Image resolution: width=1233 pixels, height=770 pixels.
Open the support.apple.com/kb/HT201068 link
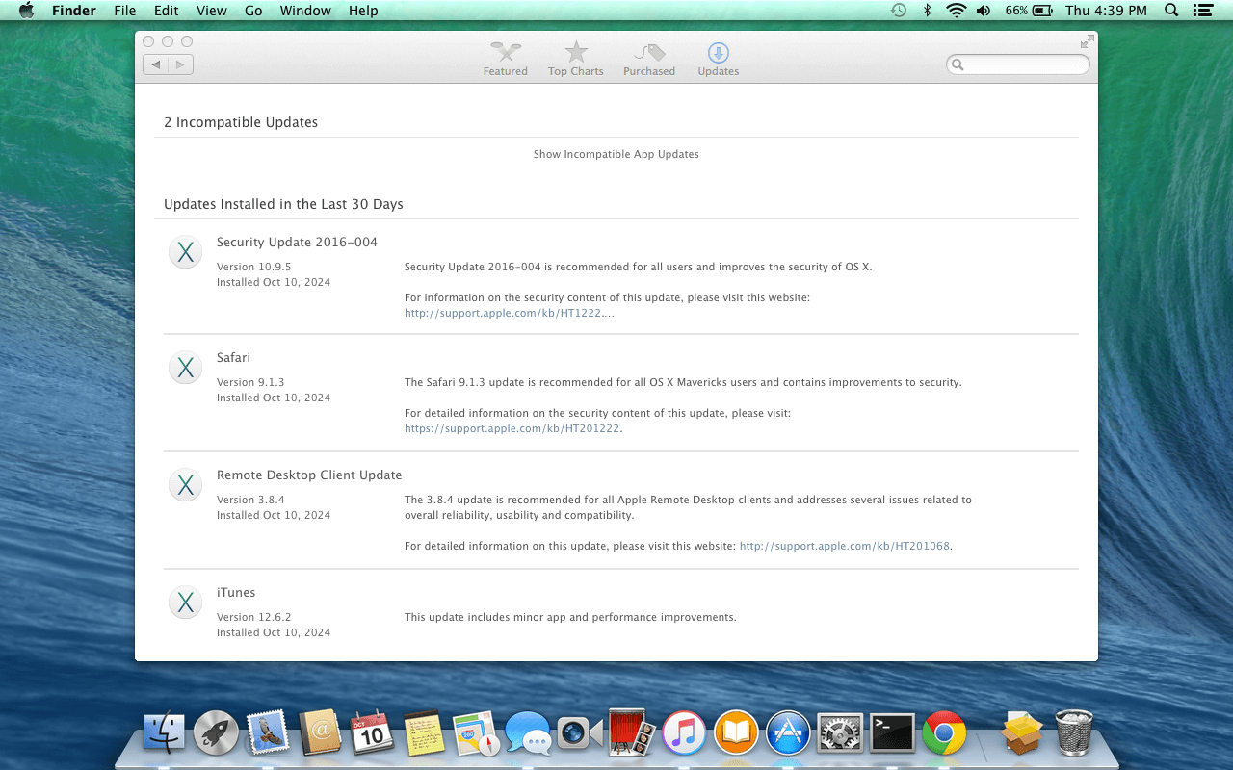point(845,546)
